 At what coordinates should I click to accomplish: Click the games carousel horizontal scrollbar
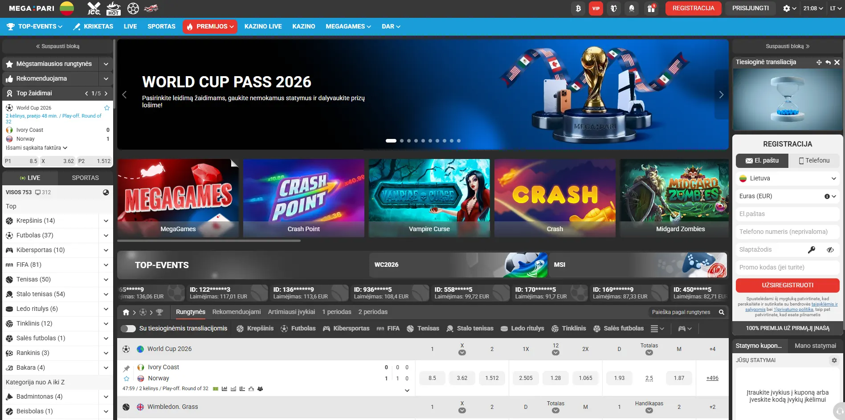[209, 241]
